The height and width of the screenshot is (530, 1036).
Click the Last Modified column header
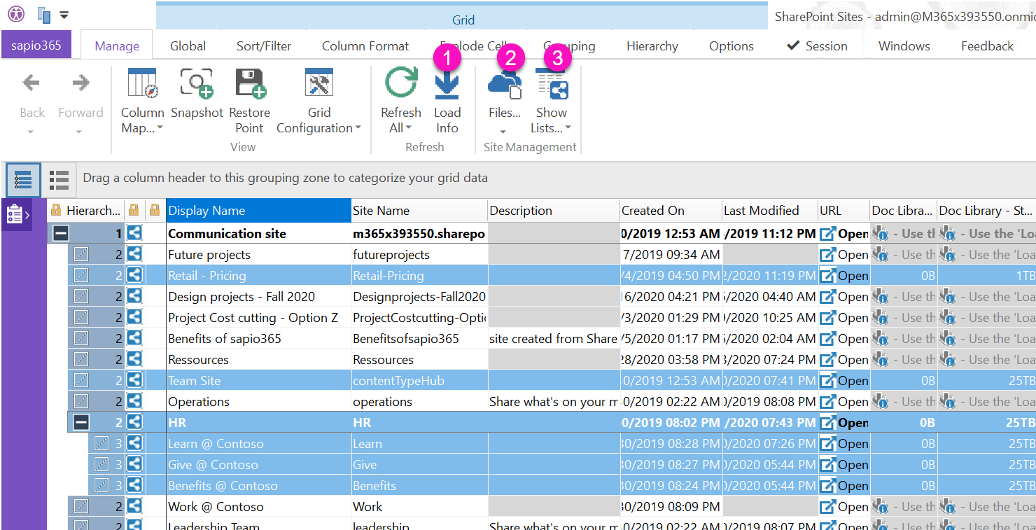[x=770, y=210]
